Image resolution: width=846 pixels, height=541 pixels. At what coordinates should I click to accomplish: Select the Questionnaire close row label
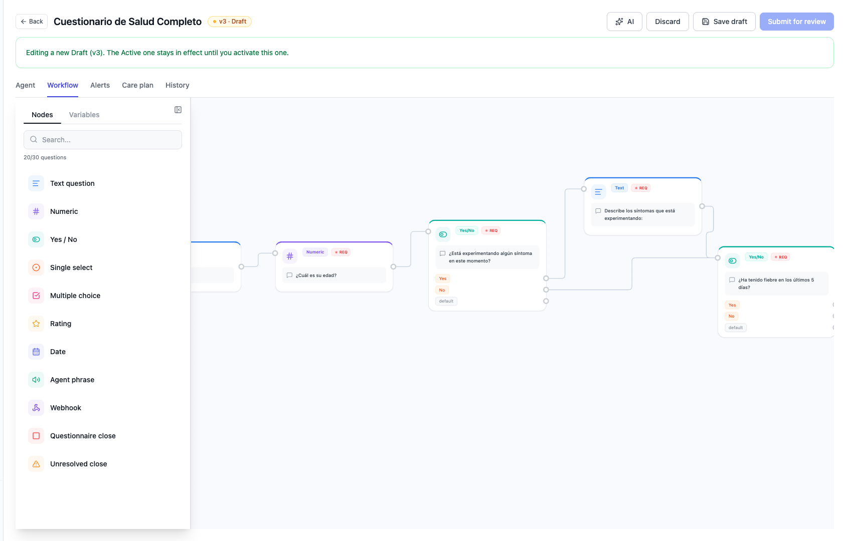pyautogui.click(x=83, y=436)
